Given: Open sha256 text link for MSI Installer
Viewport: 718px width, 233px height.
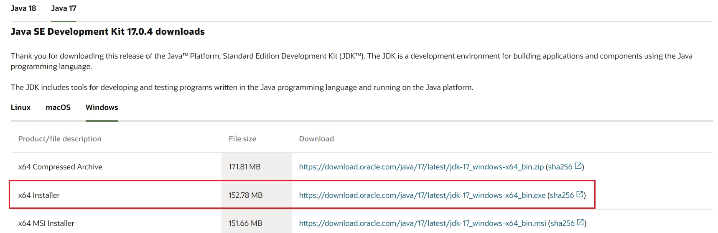Looking at the screenshot, I should coord(563,223).
